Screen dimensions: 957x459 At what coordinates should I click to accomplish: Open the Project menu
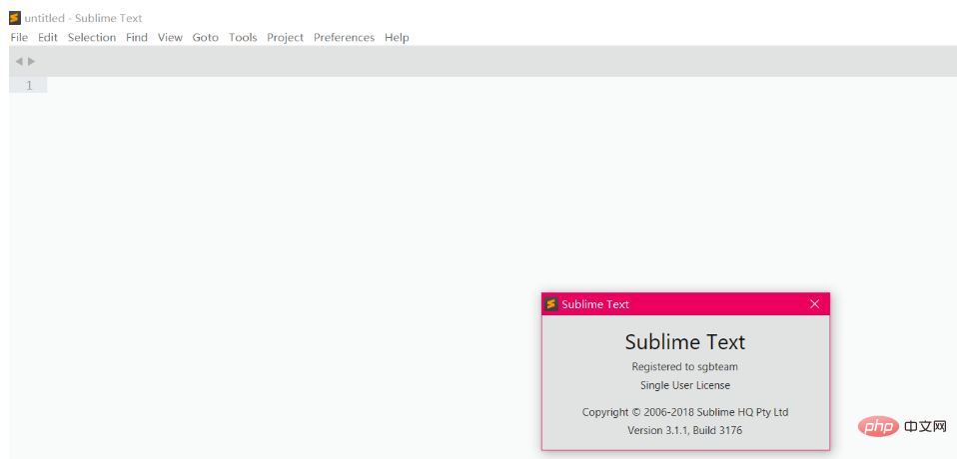pyautogui.click(x=285, y=37)
